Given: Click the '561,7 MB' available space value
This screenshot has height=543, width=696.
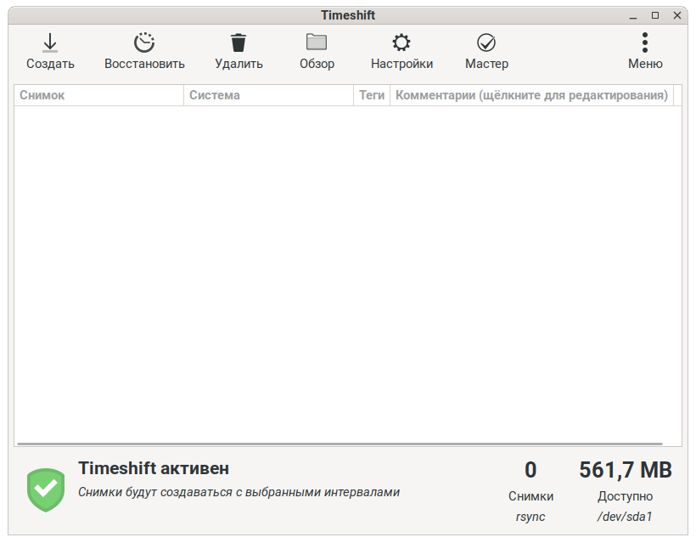Looking at the screenshot, I should coord(625,470).
